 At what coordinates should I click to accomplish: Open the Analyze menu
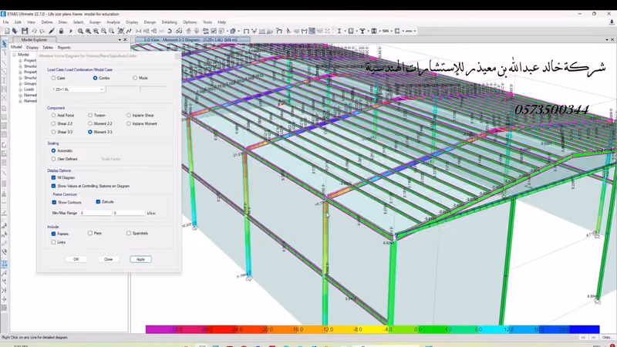tap(113, 22)
